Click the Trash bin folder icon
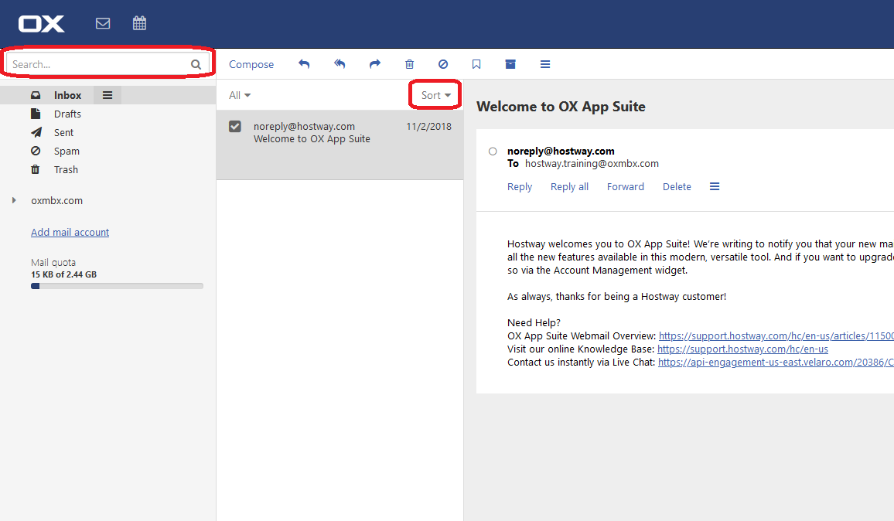Image resolution: width=894 pixels, height=521 pixels. point(36,169)
